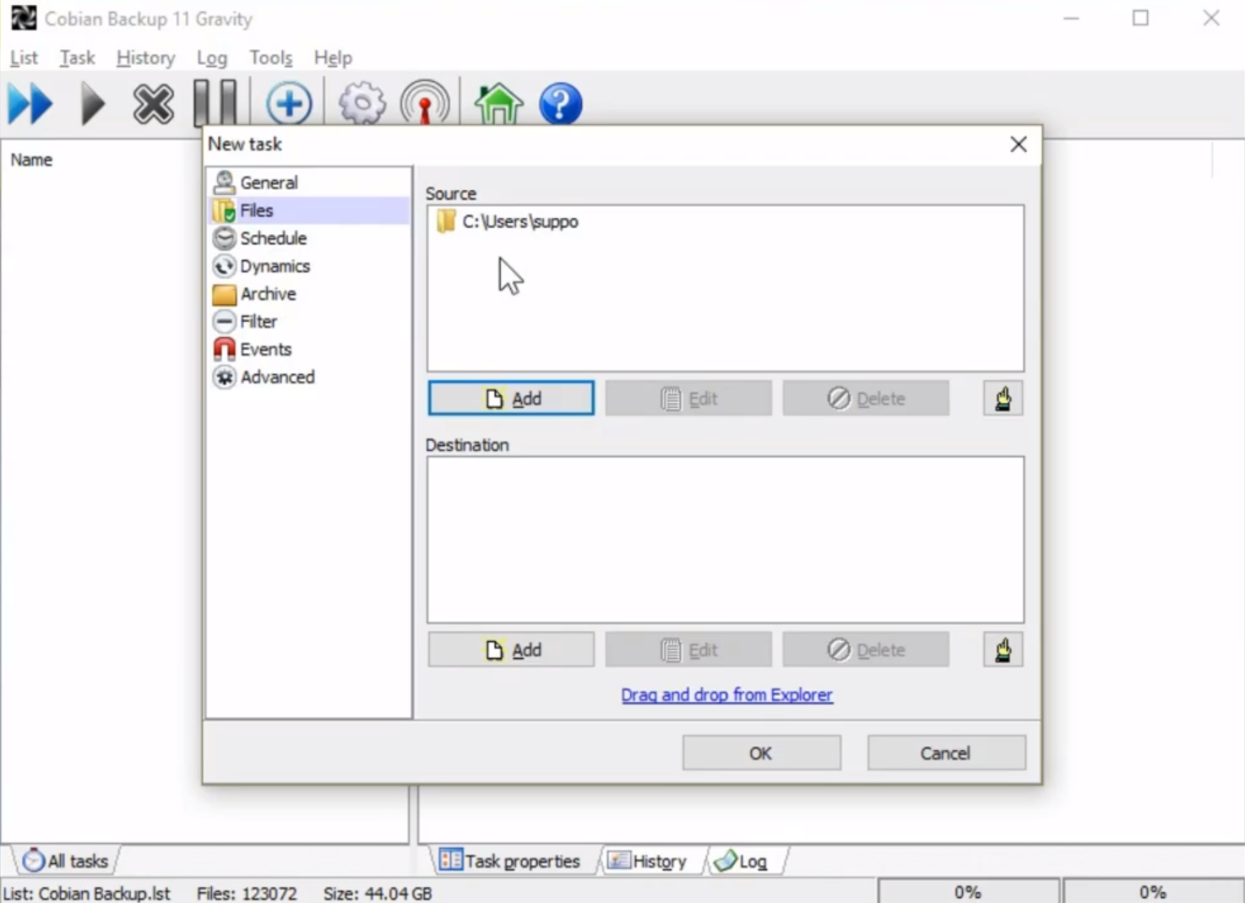The height and width of the screenshot is (903, 1245).
Task: Confirm the new task with OK
Action: (761, 753)
